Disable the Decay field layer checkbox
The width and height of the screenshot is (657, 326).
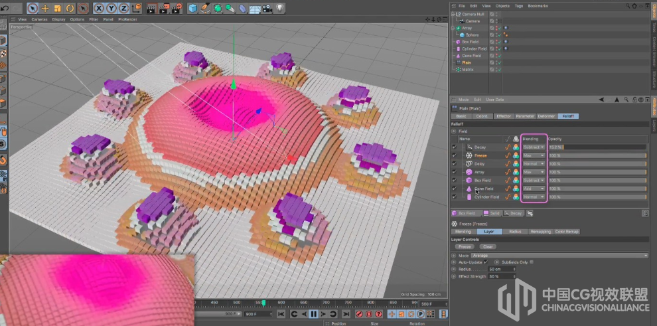click(454, 147)
